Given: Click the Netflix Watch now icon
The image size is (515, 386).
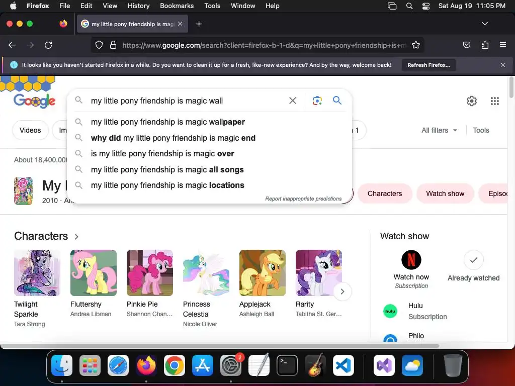Looking at the screenshot, I should 411,260.
